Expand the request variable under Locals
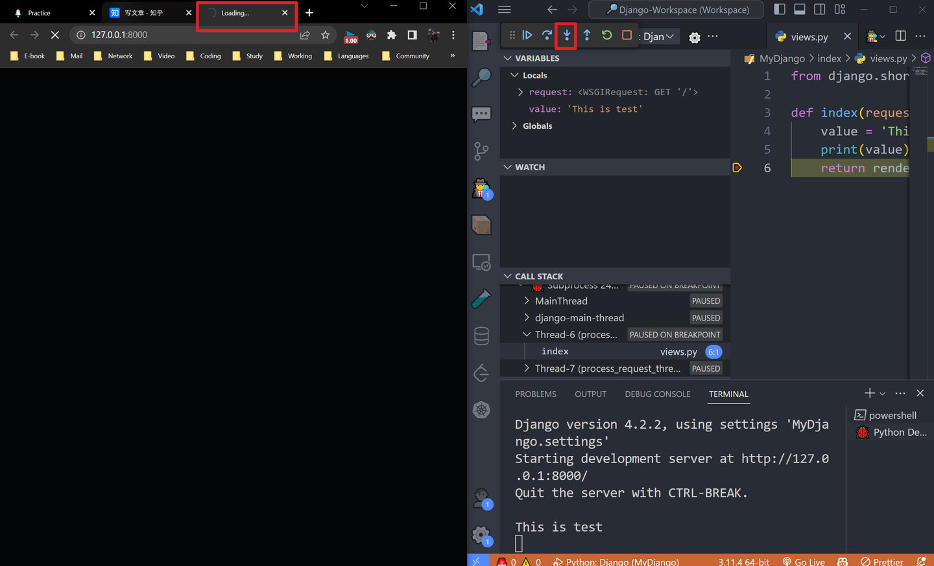This screenshot has height=566, width=934. coord(520,91)
